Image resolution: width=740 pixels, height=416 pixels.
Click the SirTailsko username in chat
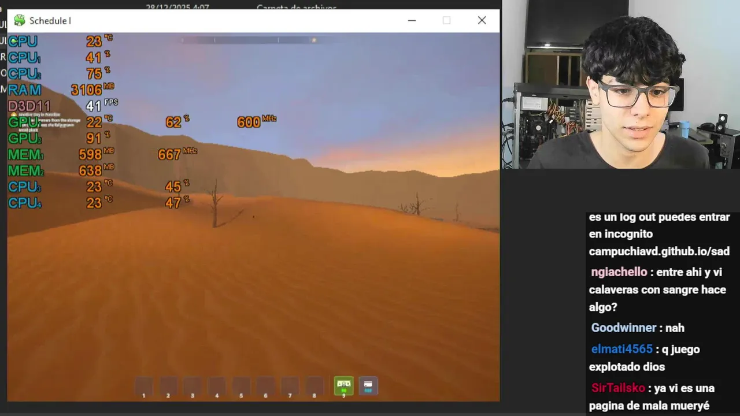(x=619, y=388)
